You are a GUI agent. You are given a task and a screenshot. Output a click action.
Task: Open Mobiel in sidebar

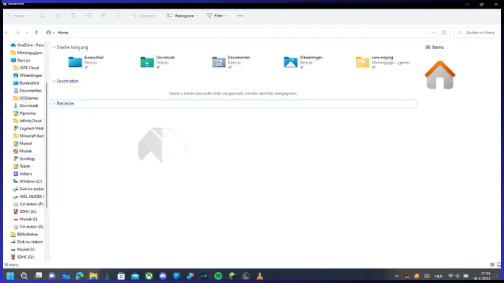[x=22, y=143]
